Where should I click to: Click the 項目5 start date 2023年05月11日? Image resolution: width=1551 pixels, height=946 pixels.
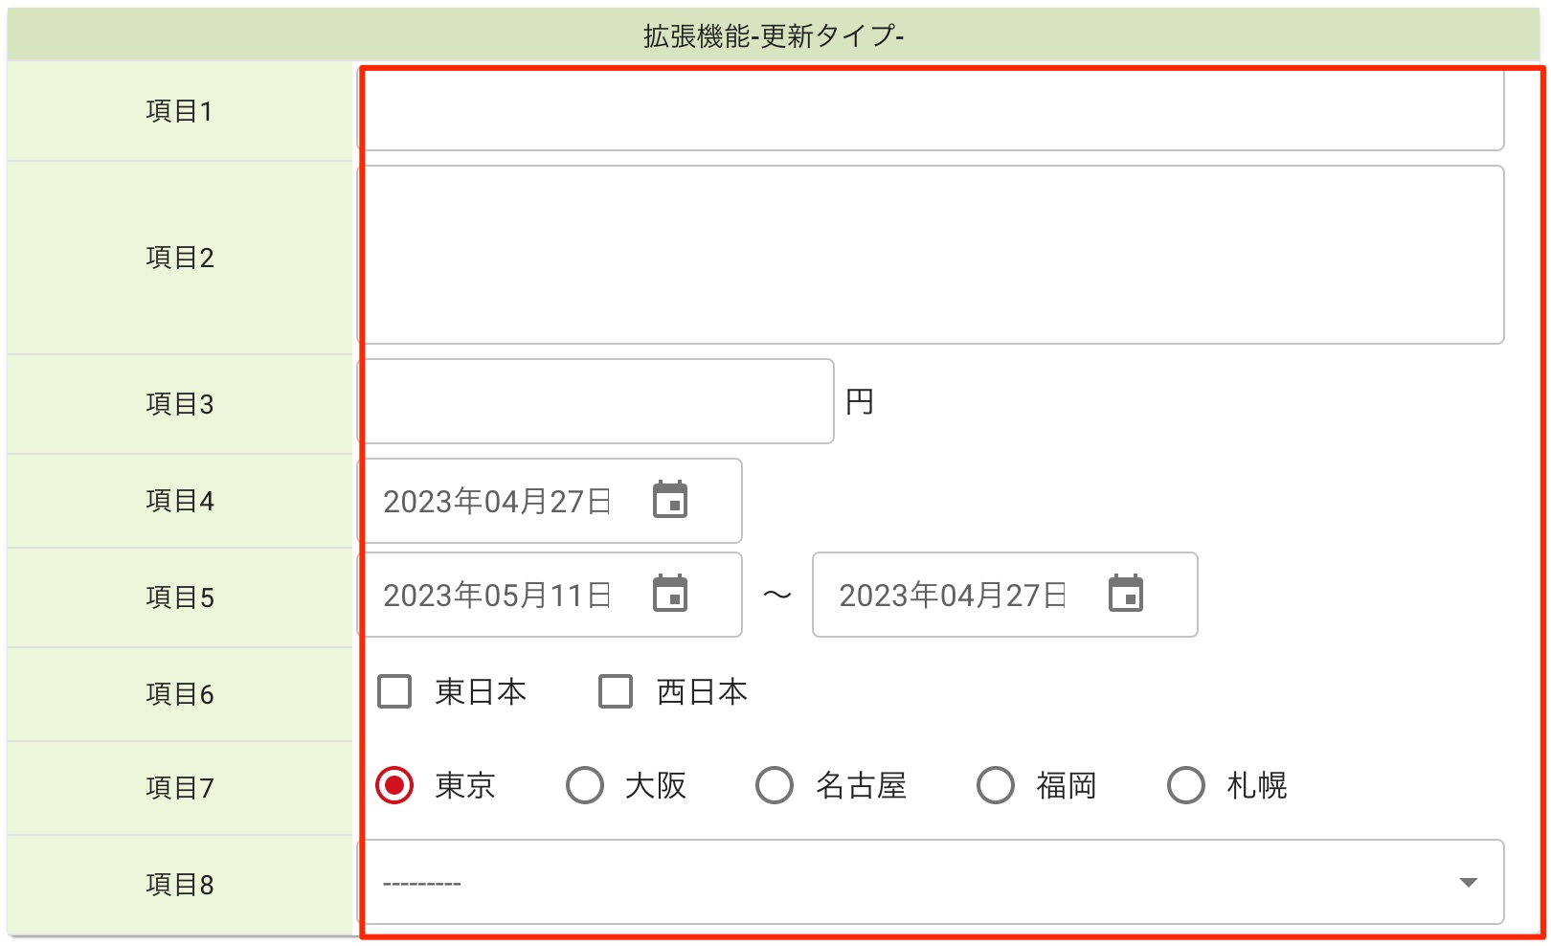click(497, 595)
